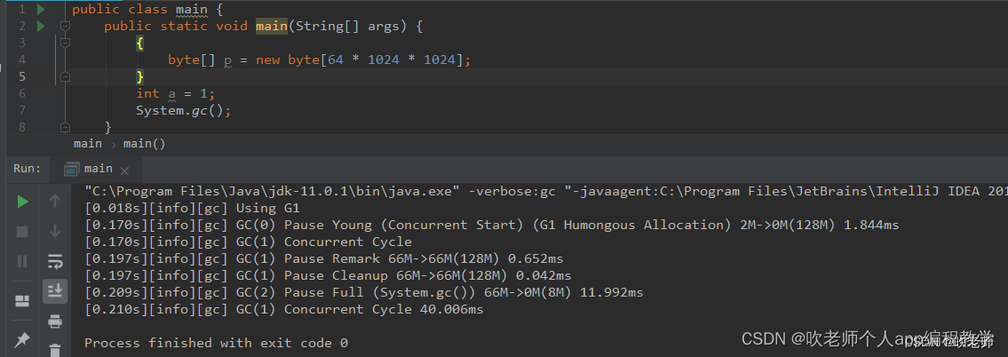Click main class in breadcrumb bar

point(87,143)
